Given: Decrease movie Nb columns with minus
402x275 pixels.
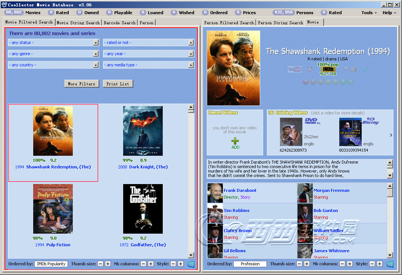Looking at the screenshot, I should [144, 264].
